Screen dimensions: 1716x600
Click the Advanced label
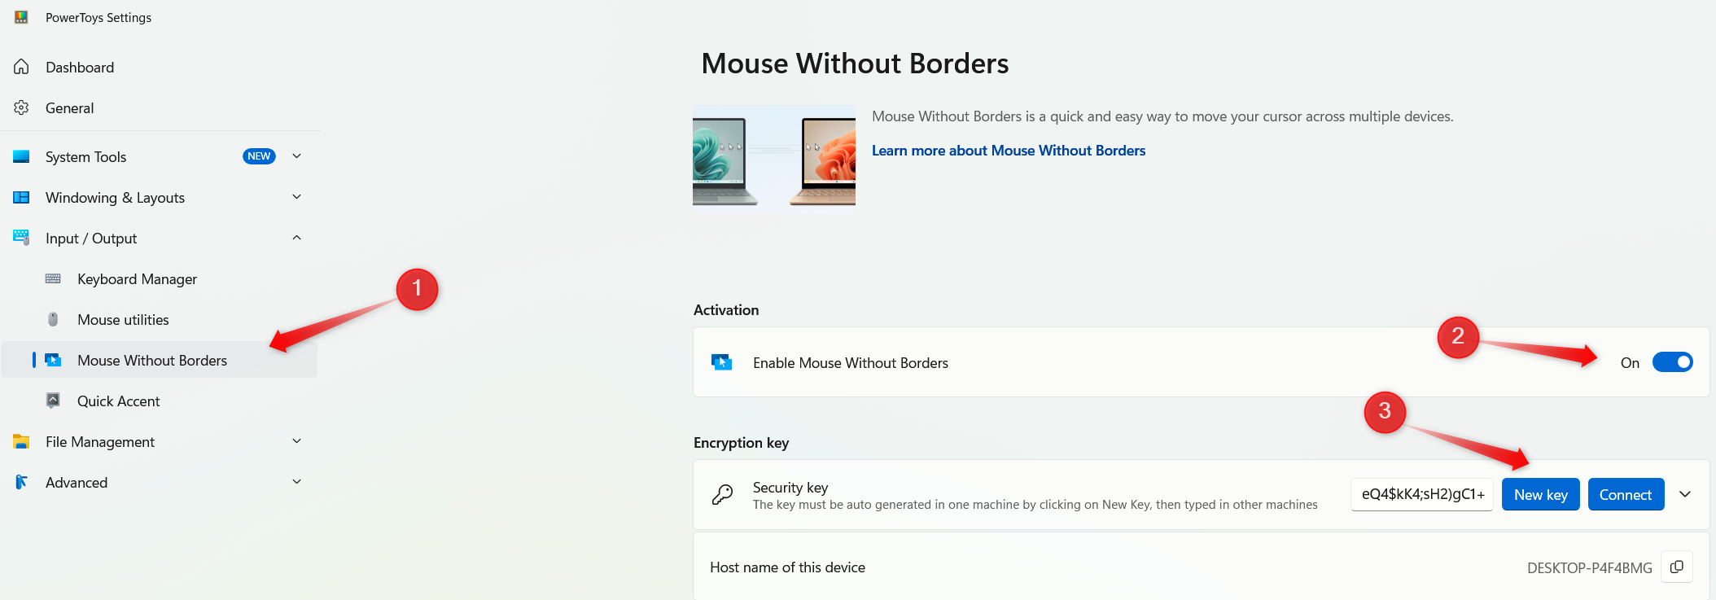tap(76, 482)
